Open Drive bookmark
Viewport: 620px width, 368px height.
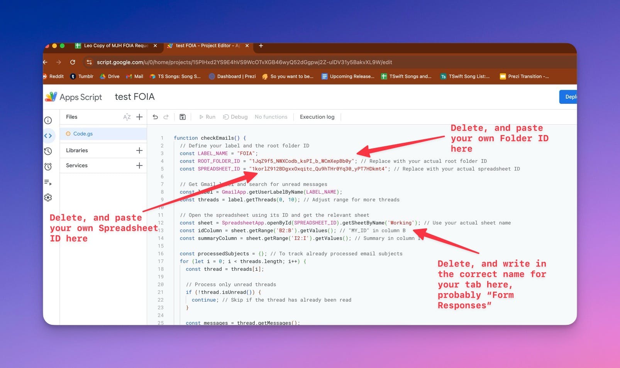110,76
